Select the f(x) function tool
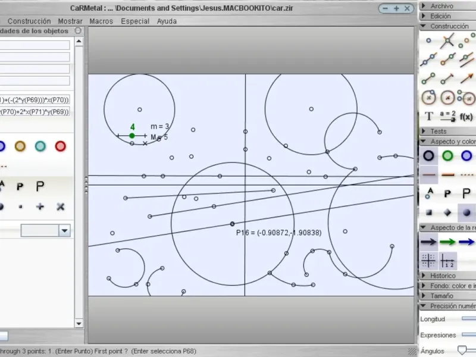 [x=466, y=117]
